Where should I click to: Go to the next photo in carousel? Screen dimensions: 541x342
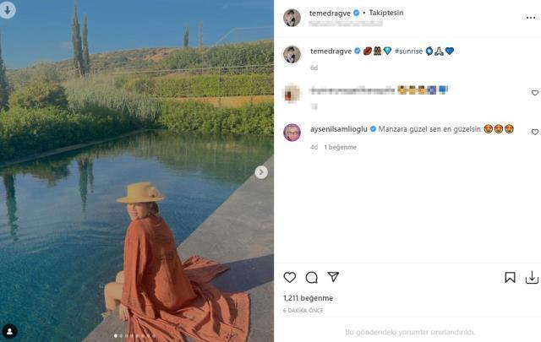click(261, 172)
